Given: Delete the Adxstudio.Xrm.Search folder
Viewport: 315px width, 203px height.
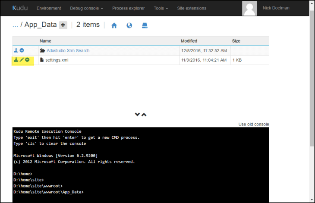Looking at the screenshot, I should click(x=22, y=50).
